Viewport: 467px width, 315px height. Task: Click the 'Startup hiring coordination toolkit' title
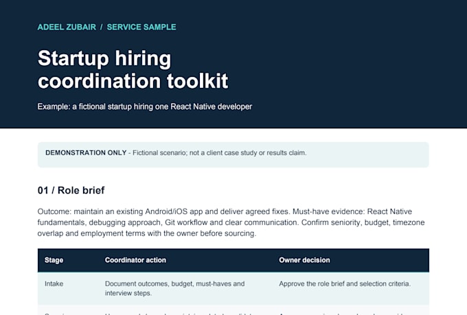point(133,69)
